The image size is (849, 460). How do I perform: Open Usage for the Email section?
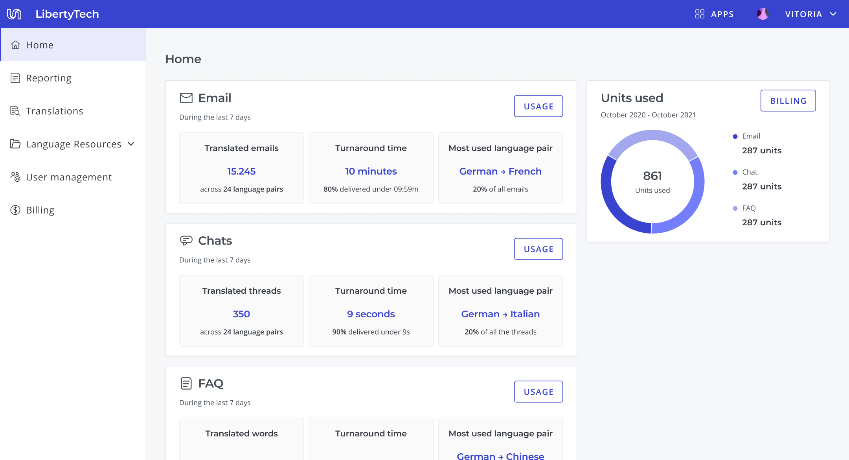coord(538,106)
